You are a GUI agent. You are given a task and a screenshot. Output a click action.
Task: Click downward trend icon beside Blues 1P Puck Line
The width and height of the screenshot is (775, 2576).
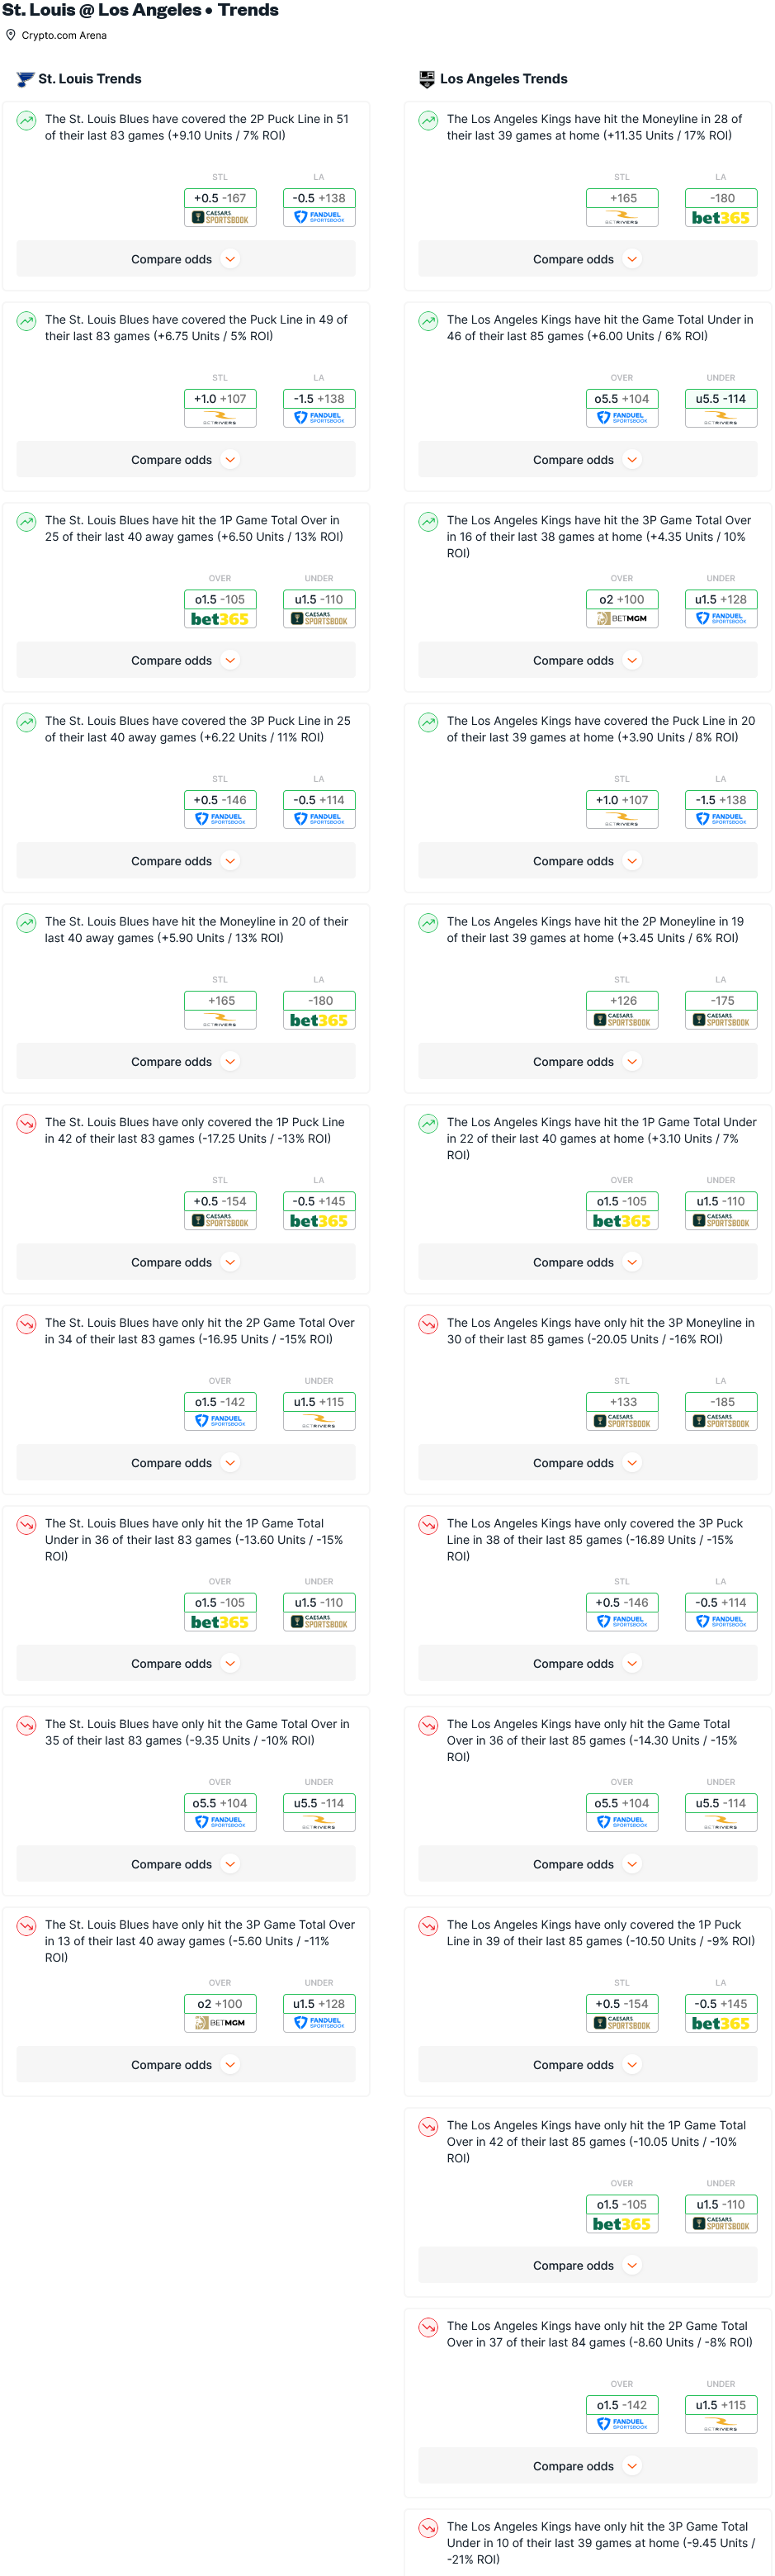tap(26, 1124)
